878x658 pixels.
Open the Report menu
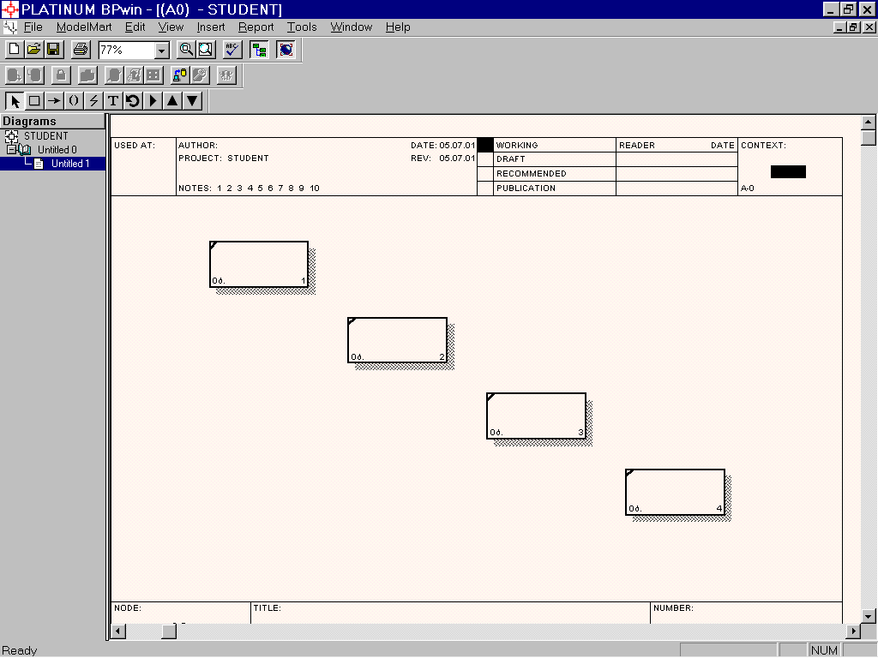pyautogui.click(x=256, y=27)
